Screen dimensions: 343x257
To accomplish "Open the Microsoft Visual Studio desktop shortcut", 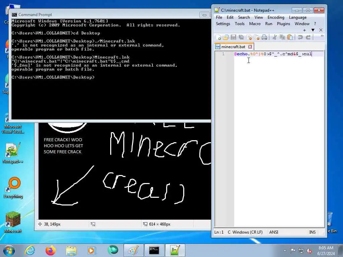I will [13, 123].
